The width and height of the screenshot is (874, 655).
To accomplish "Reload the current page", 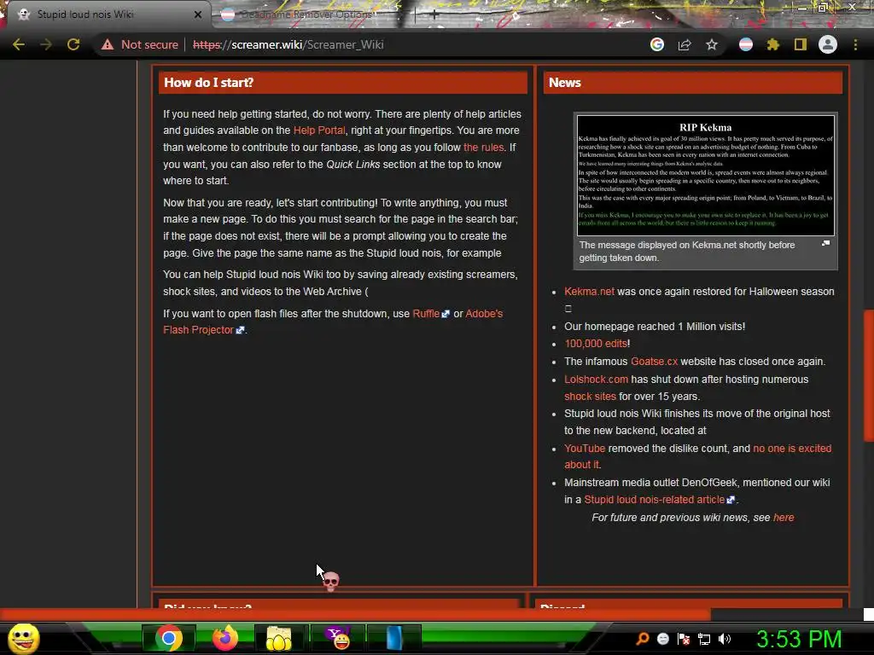I will tap(73, 44).
